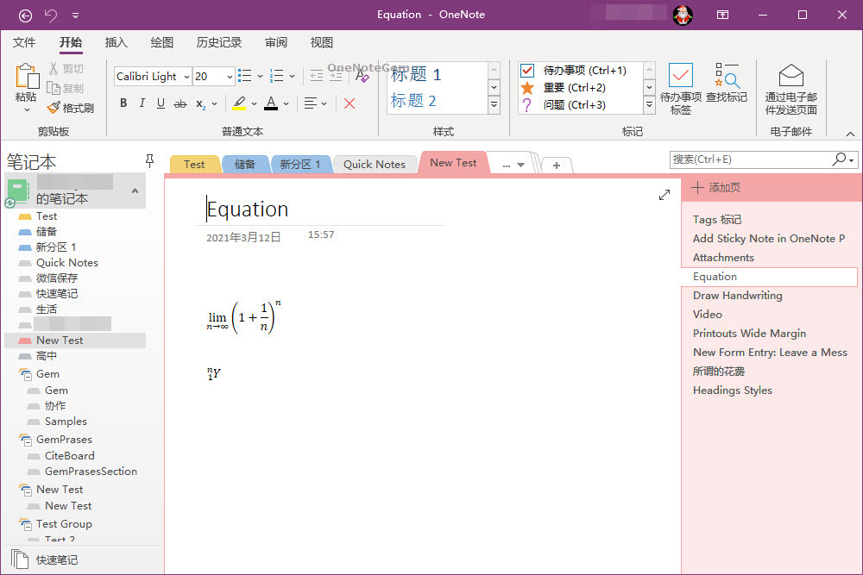This screenshot has width=863, height=575.
Task: Collapse the ribbon with the chevron
Action: click(x=850, y=134)
